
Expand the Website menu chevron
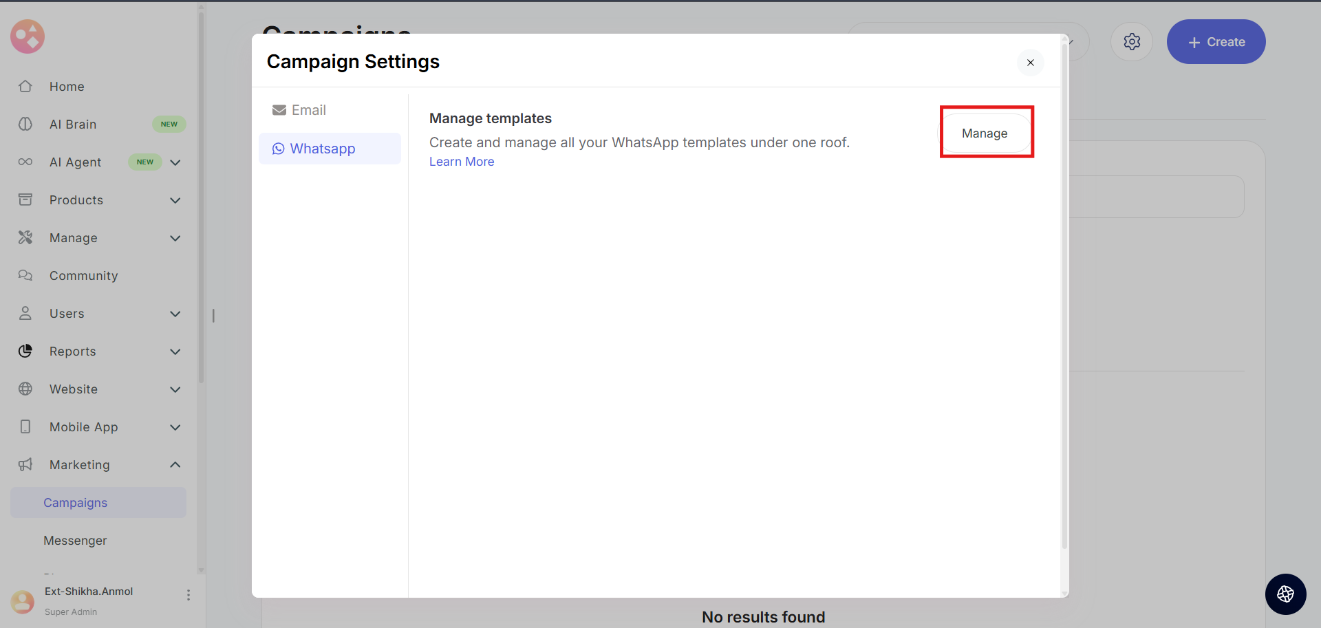[175, 389]
